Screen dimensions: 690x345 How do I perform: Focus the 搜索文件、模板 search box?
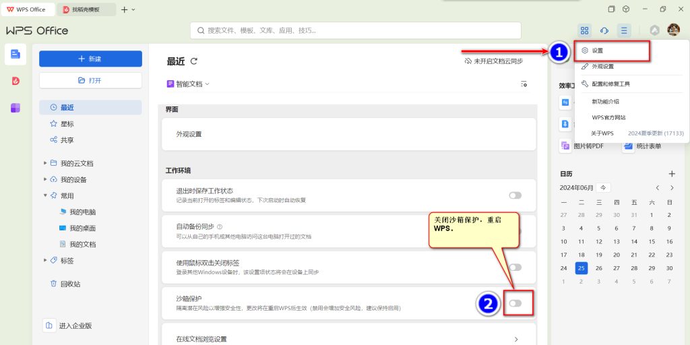coord(356,30)
